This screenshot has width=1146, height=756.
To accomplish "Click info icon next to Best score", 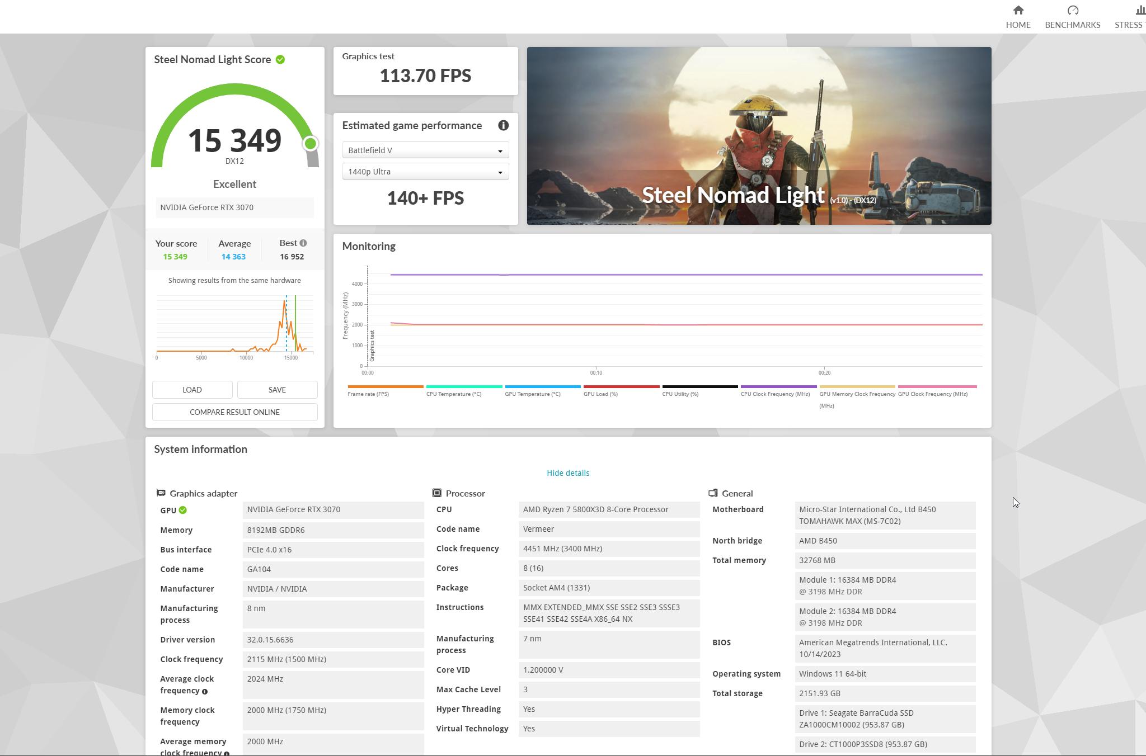I will tap(303, 243).
